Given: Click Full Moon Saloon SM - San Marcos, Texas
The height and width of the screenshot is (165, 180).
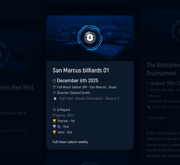Looking at the screenshot, I should point(87,87).
